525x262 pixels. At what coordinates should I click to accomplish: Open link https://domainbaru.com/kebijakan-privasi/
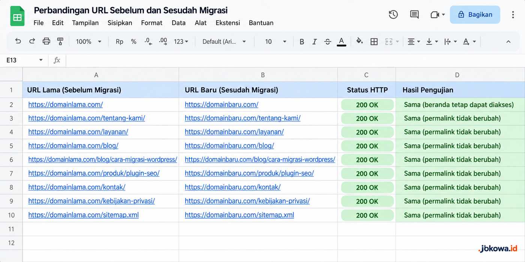tap(247, 201)
